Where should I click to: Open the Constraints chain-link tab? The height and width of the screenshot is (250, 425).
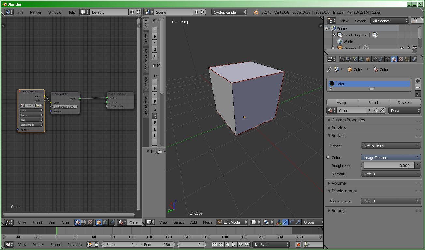coord(374,59)
